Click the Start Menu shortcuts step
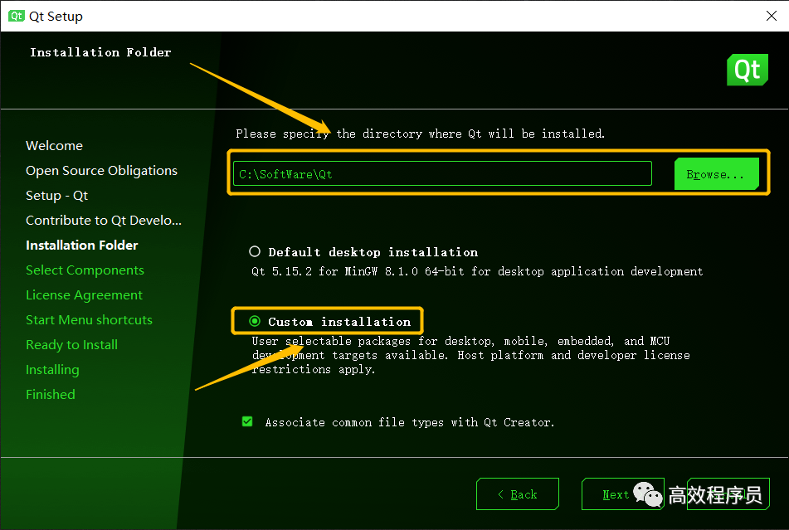Viewport: 789px width, 530px height. tap(89, 320)
